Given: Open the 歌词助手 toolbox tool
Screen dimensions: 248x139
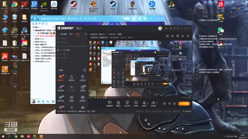Looking at the screenshot, I should 82,99.
